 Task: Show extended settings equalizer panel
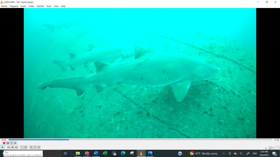coord(26,147)
